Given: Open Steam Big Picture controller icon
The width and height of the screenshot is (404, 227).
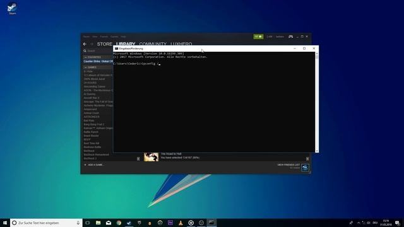Looking at the screenshot, I should coord(290,37).
